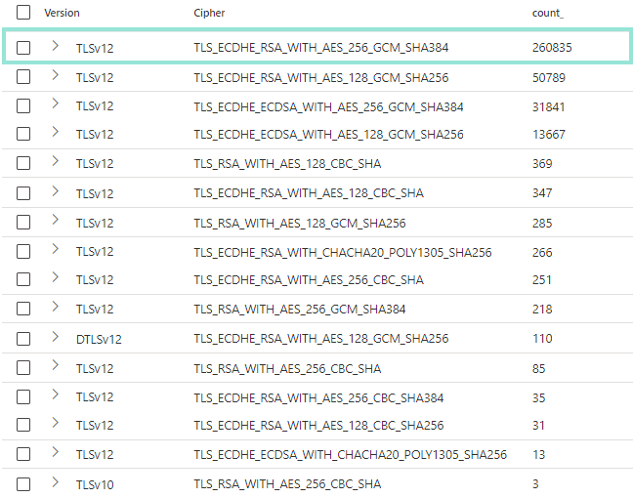Expand the row with count 218

55,308
